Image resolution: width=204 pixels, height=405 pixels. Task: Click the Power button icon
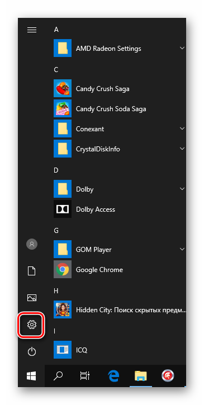32,351
